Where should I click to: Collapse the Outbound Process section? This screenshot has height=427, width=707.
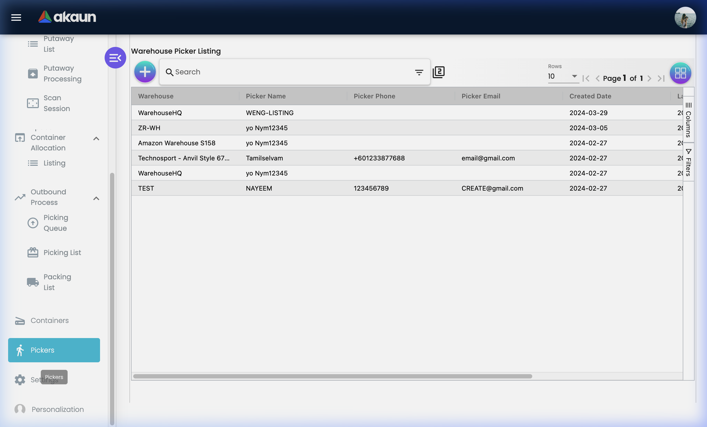[x=96, y=198]
